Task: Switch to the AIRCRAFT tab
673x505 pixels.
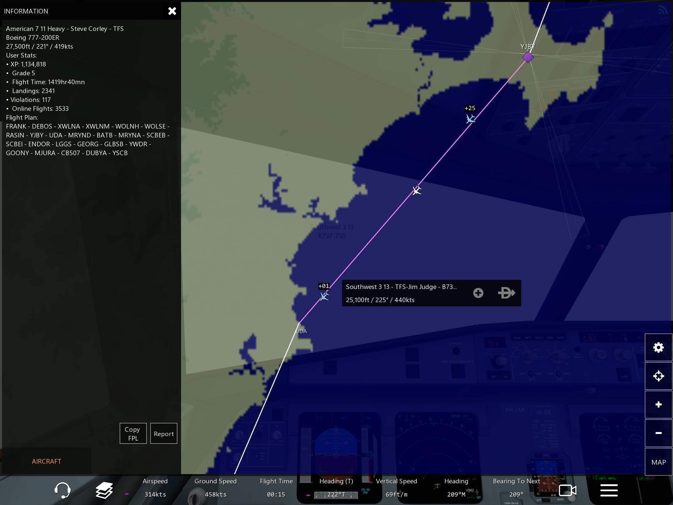Action: (x=46, y=461)
